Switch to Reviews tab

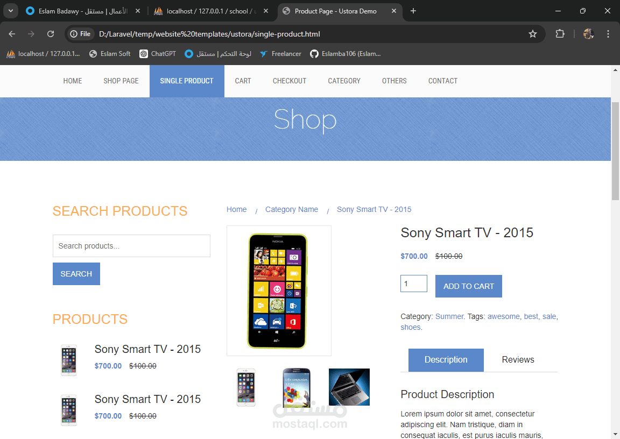[x=518, y=360]
